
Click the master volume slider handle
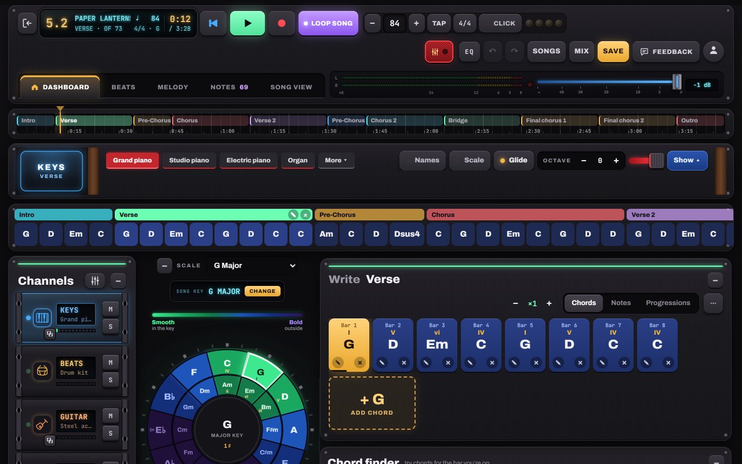click(x=676, y=82)
